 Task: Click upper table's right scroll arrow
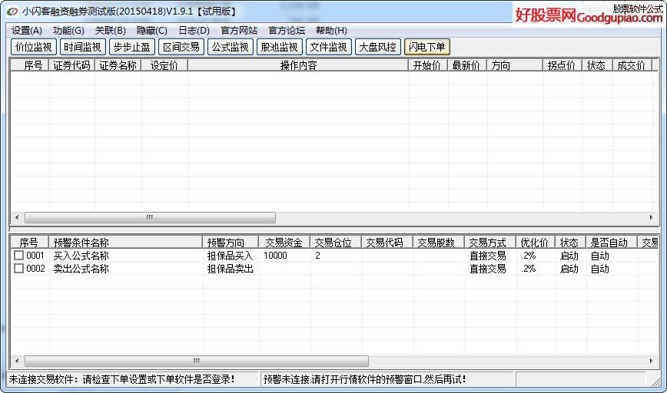[x=652, y=217]
